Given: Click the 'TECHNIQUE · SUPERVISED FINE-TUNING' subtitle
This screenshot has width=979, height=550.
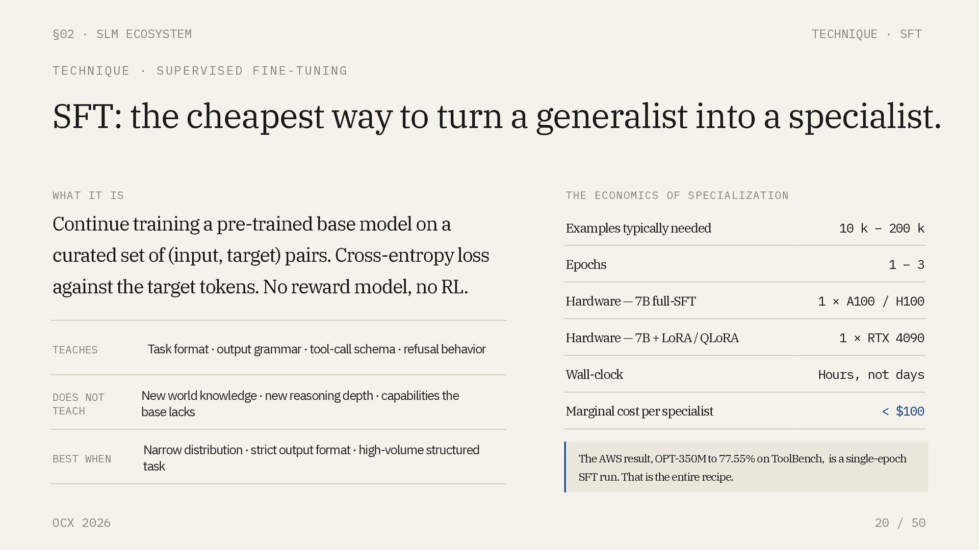Looking at the screenshot, I should (200, 71).
